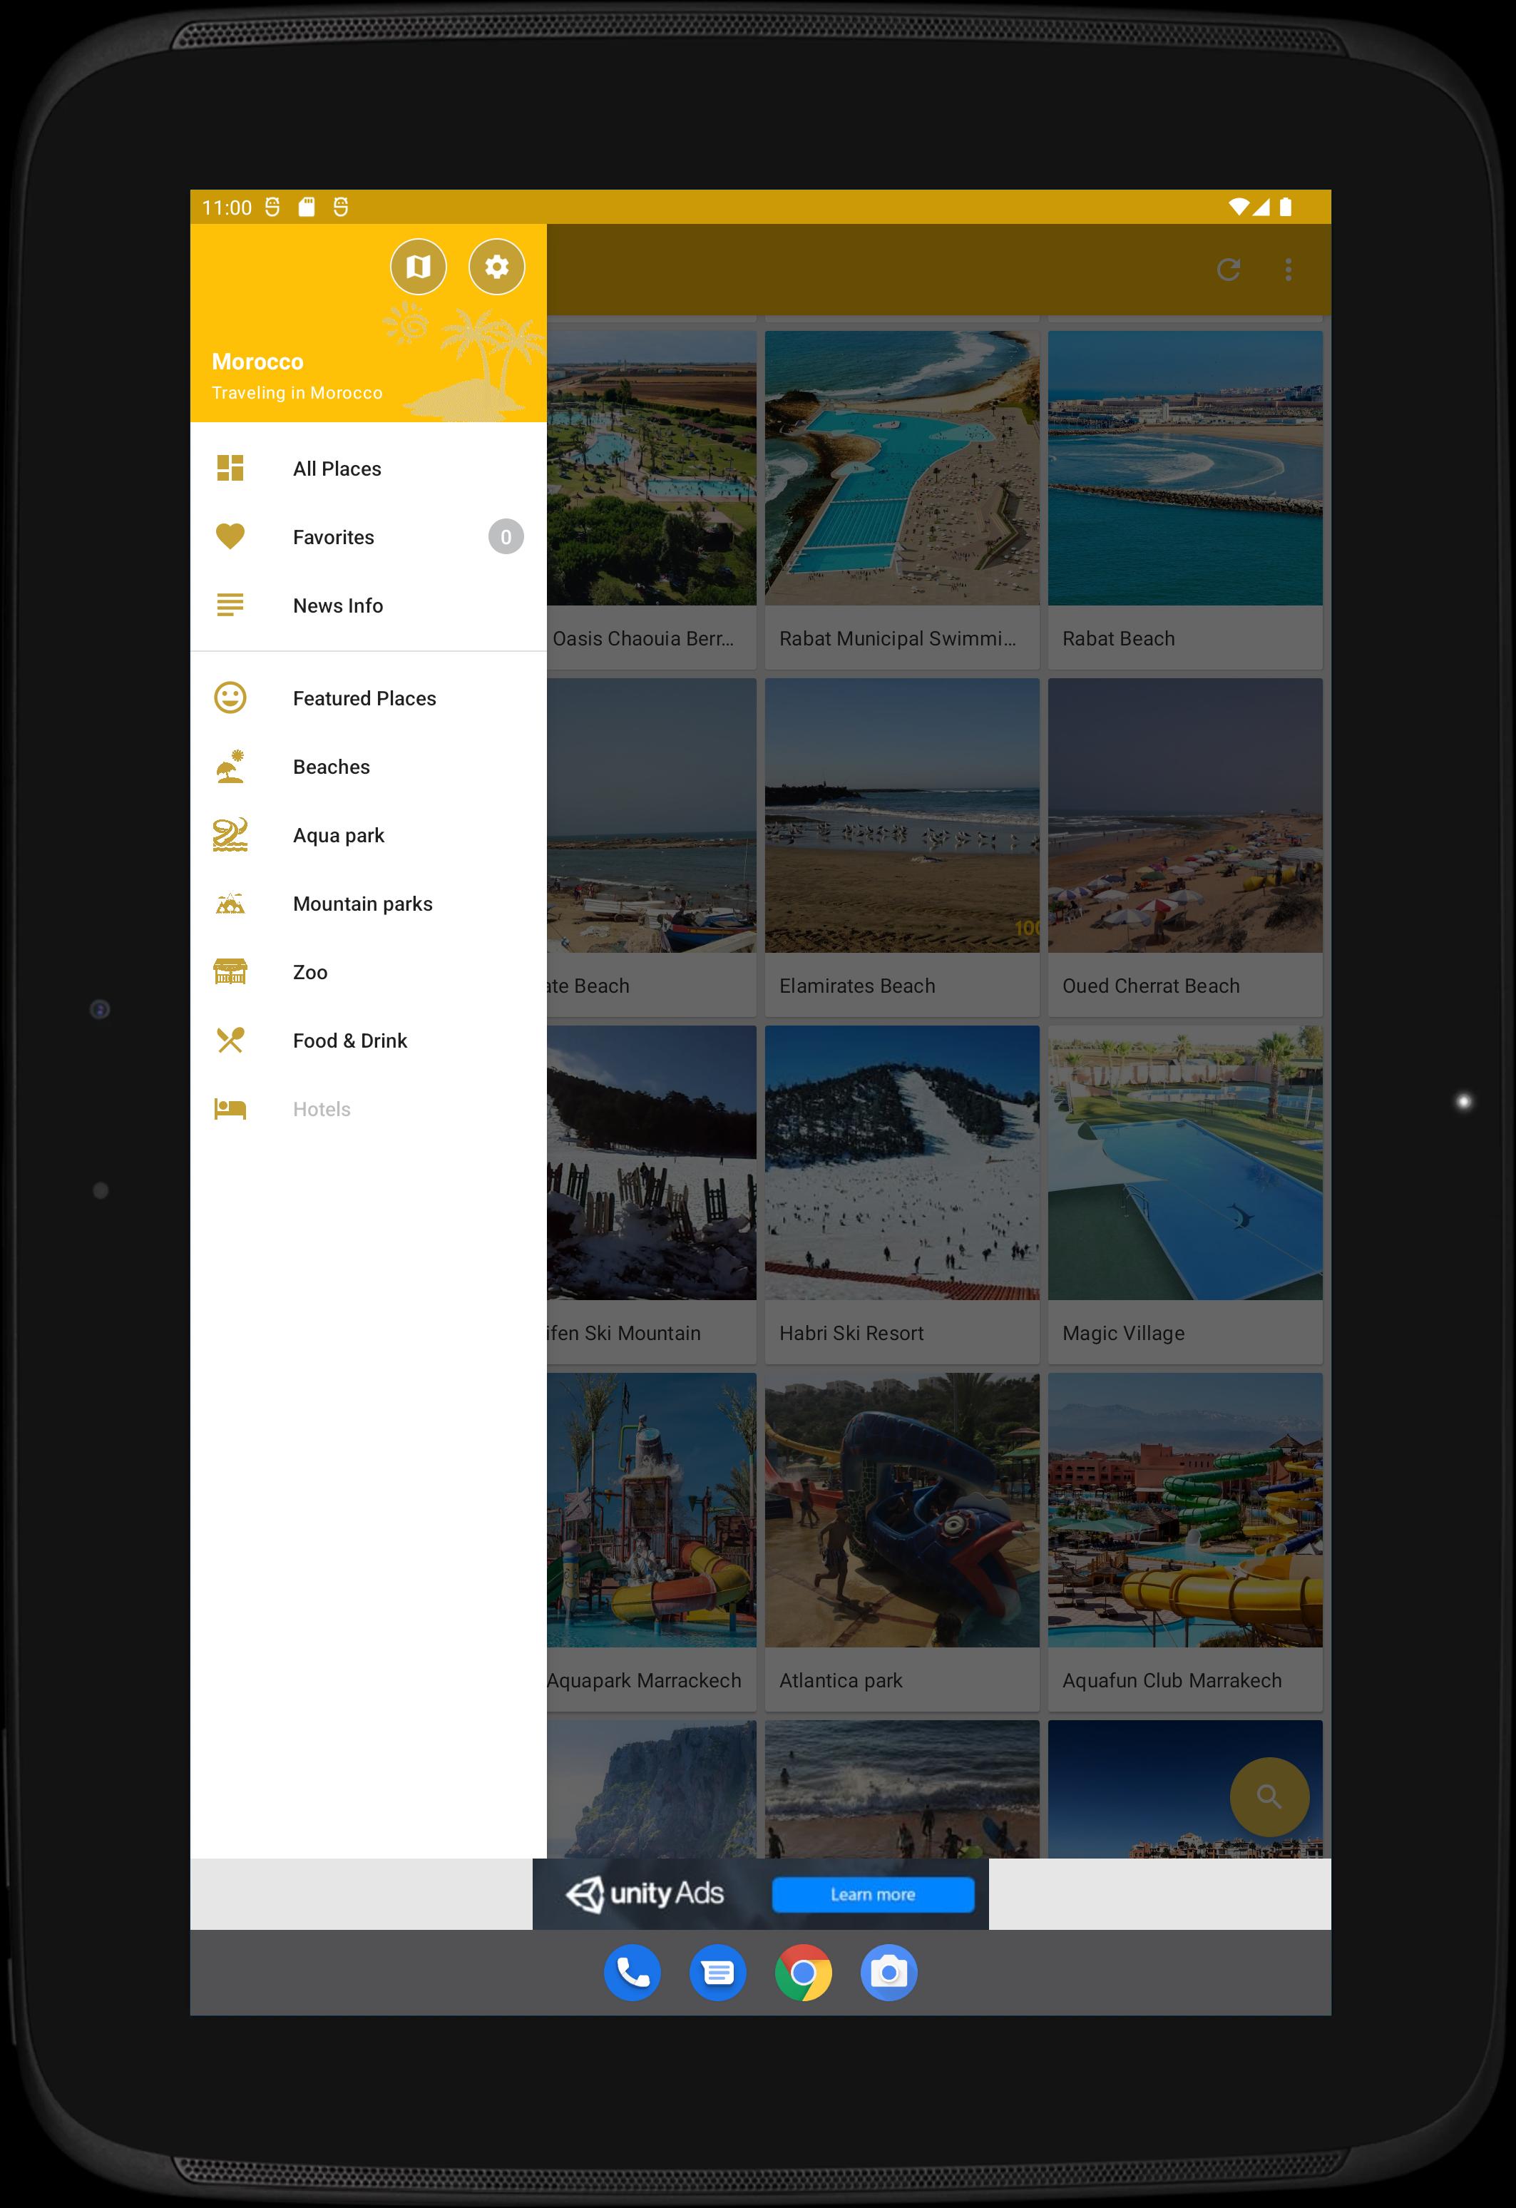Tap the Mountain parks icon
Image resolution: width=1516 pixels, height=2208 pixels.
(230, 904)
